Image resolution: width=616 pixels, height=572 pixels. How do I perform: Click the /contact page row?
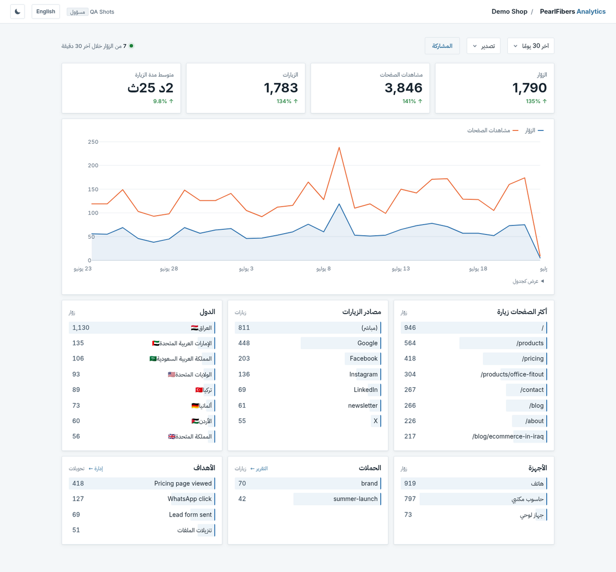pyautogui.click(x=474, y=390)
